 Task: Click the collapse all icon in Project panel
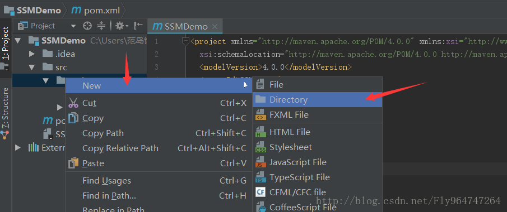[101, 26]
